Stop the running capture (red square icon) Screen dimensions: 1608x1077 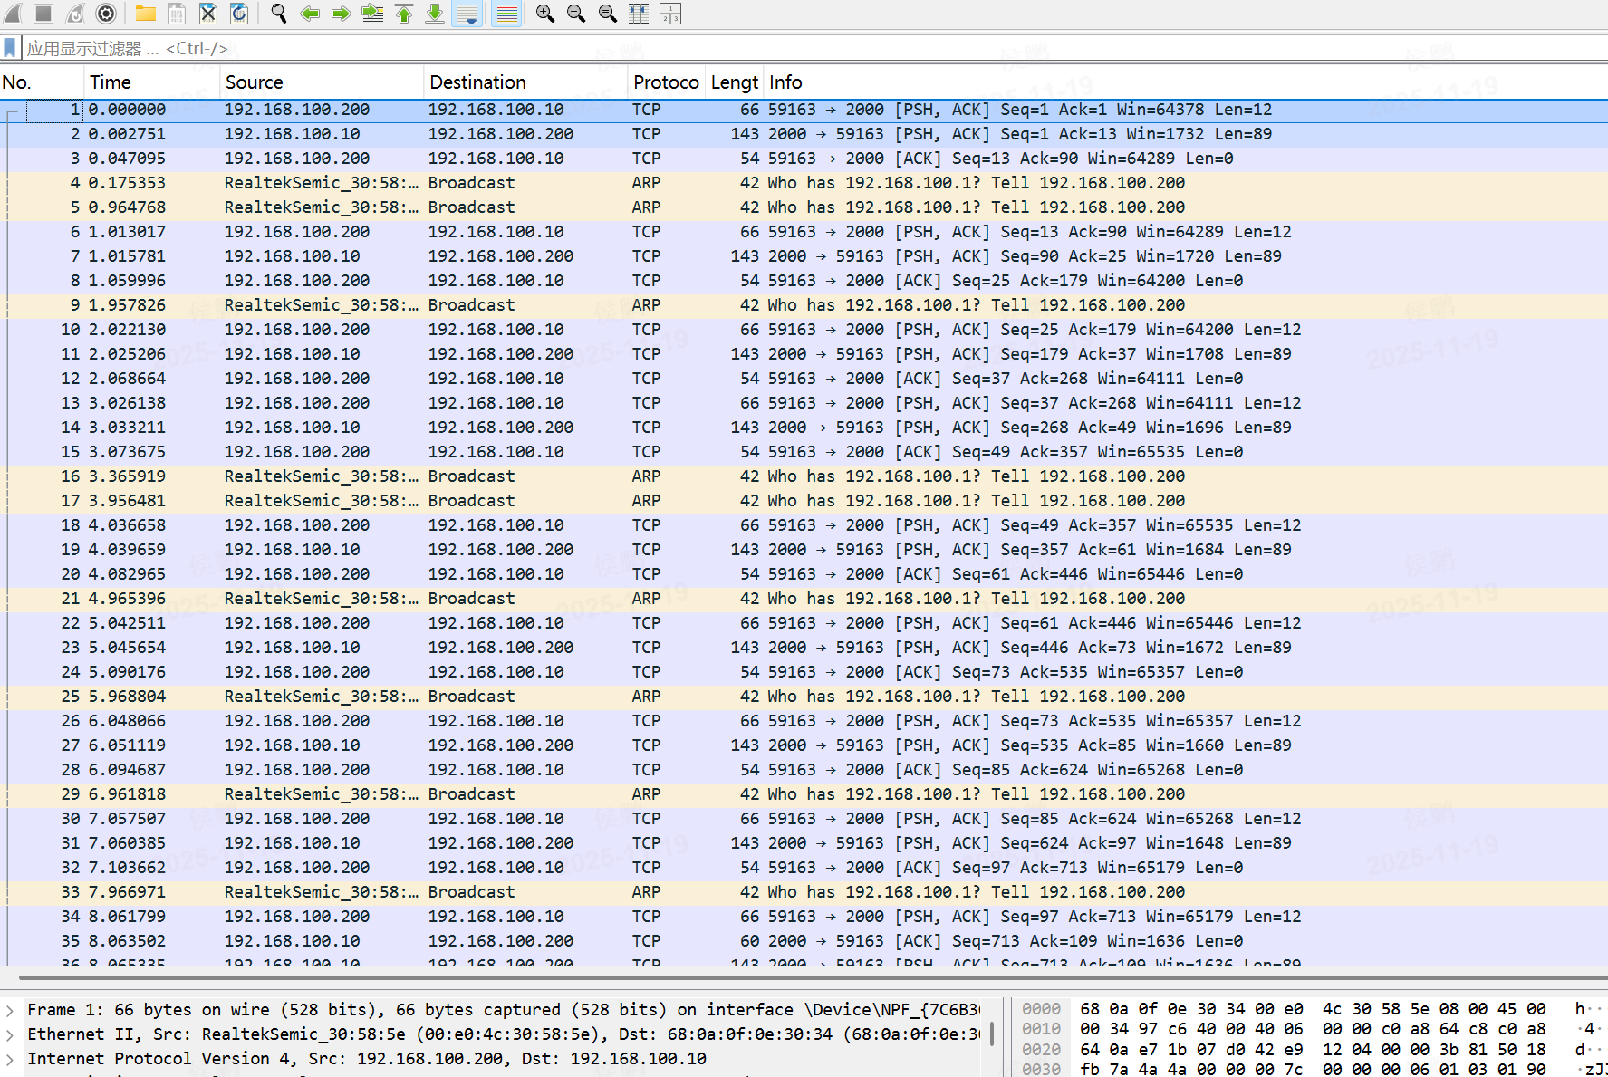pyautogui.click(x=43, y=14)
